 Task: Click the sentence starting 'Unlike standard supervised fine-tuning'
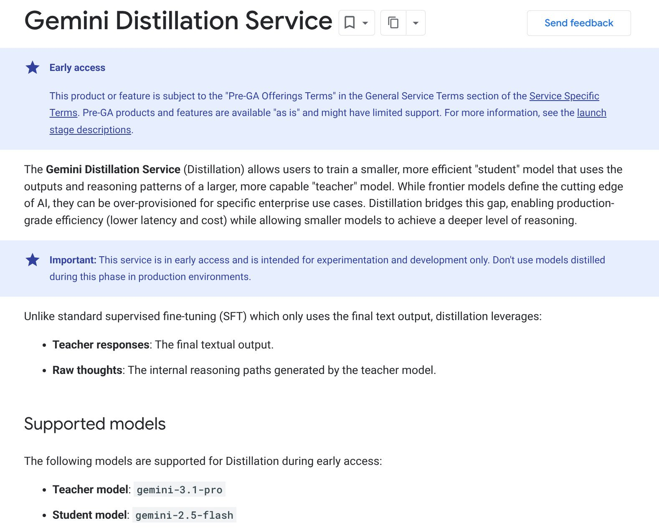pyautogui.click(x=283, y=316)
